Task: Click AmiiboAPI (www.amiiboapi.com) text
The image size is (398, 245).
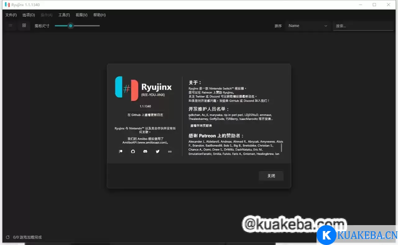Action: [x=145, y=143]
